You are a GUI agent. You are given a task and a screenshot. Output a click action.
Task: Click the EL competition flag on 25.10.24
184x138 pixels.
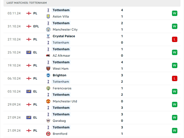(29, 52)
